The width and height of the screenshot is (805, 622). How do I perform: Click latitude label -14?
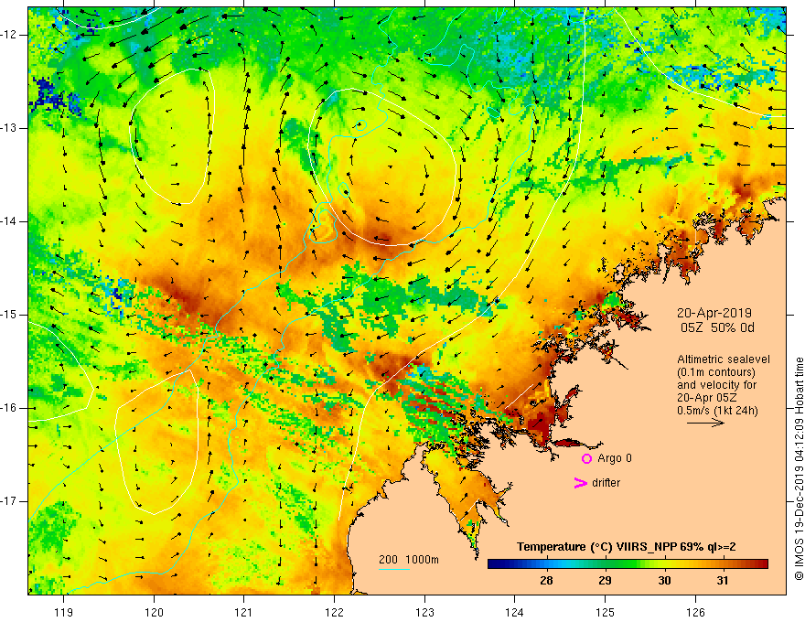click(x=9, y=221)
